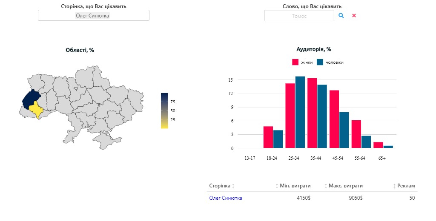Sort table by Мін. витрати header
The image size is (436, 221).
click(295, 186)
